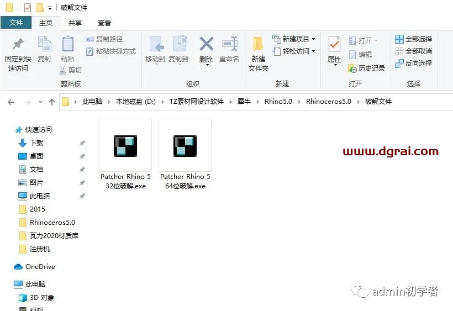The image size is (453, 311).
Task: Click Pin to Quick access (固定到快速访问) icon
Action: pyautogui.click(x=18, y=44)
